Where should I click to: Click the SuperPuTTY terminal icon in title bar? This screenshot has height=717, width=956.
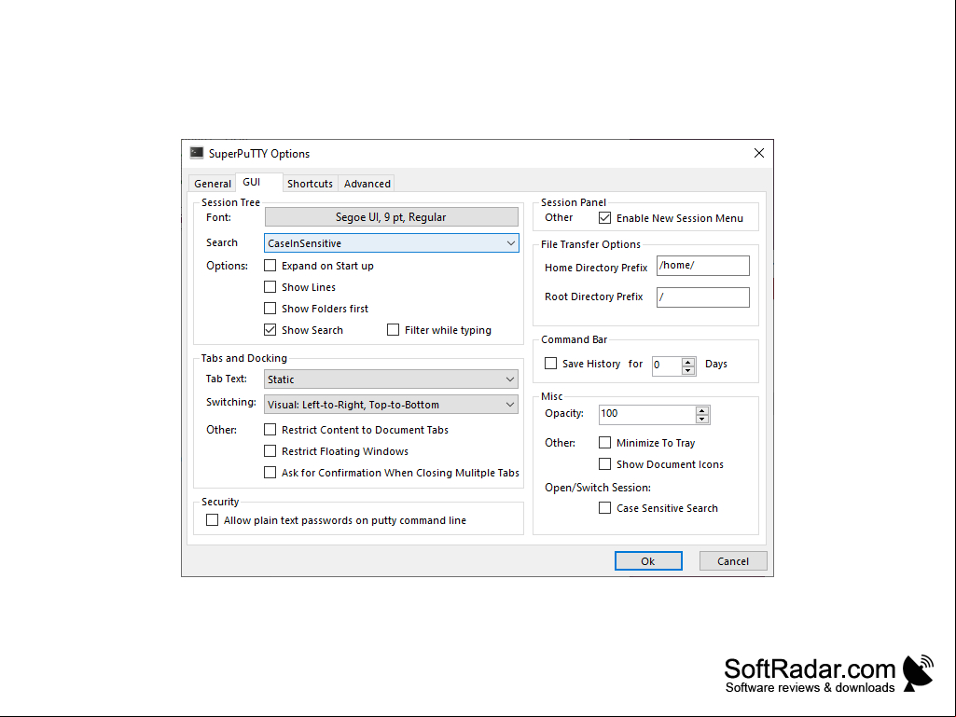point(196,153)
